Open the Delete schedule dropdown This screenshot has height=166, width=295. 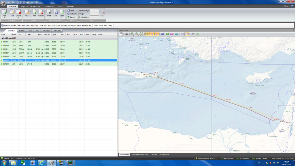pyautogui.click(x=18, y=18)
